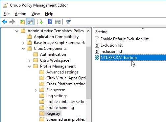
Task: Select the Profile Management tree item
Action: tap(58, 66)
